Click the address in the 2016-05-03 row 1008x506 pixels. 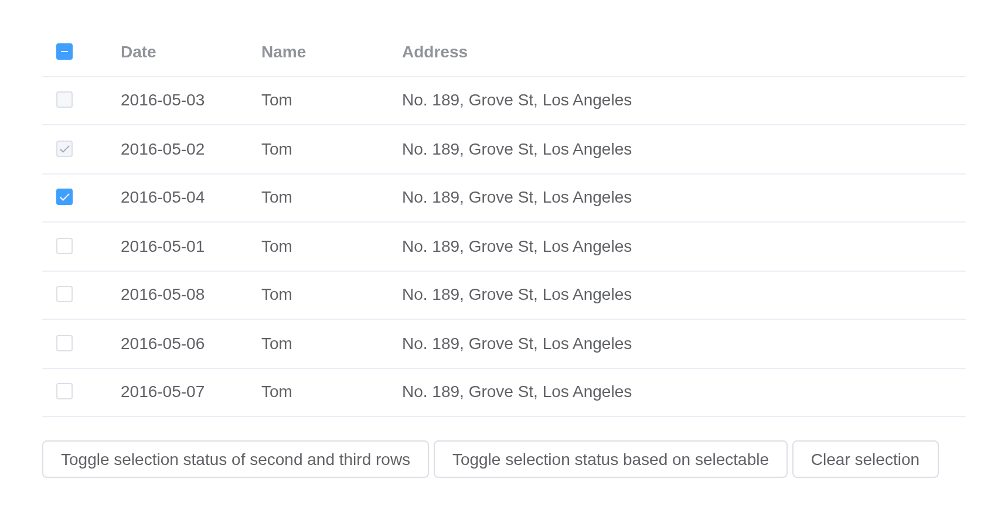click(517, 100)
